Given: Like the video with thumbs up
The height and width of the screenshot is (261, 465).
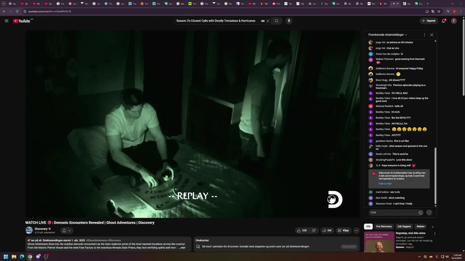Looking at the screenshot, I should click(302, 230).
